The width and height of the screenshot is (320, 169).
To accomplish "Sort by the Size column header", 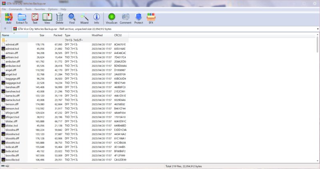I will (36, 35).
